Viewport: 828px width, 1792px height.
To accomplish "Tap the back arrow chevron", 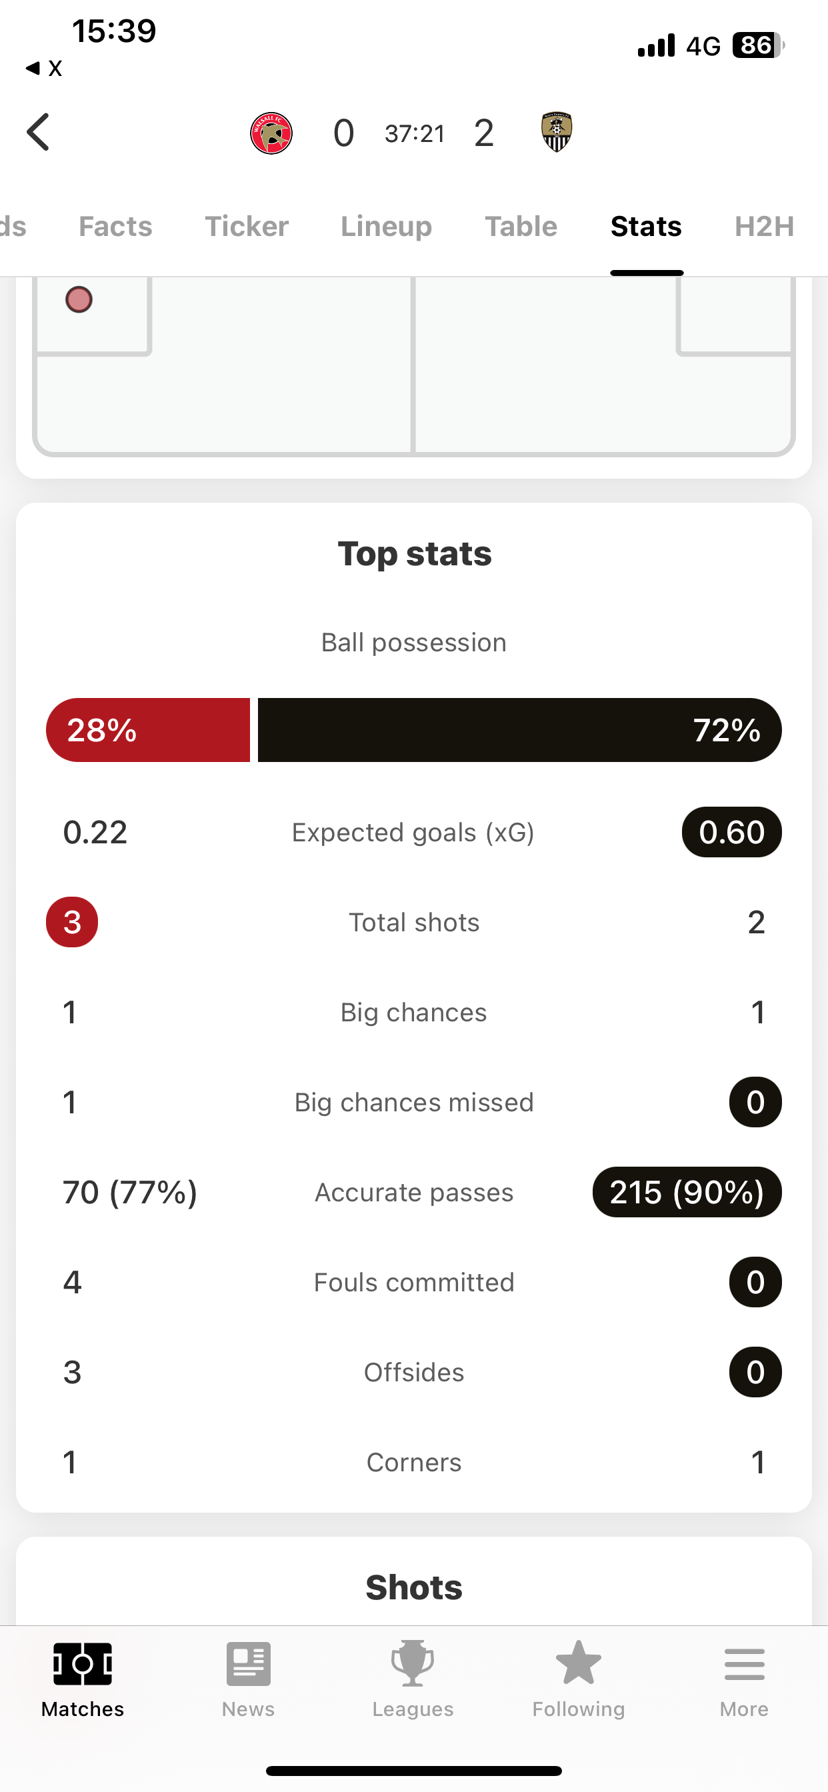I will [x=38, y=132].
